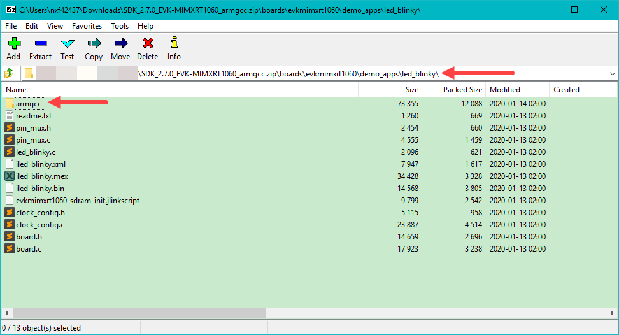Click the clock_config.h file icon

pyautogui.click(x=10, y=212)
